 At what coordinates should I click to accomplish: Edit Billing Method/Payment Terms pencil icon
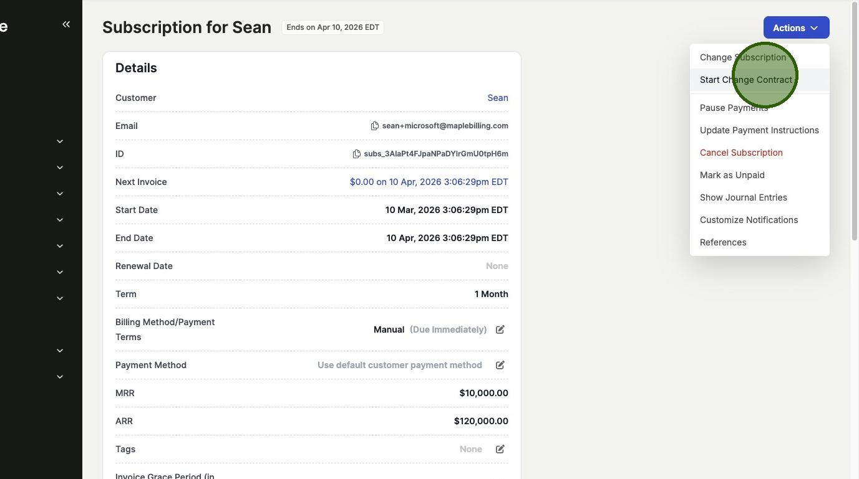pyautogui.click(x=500, y=330)
